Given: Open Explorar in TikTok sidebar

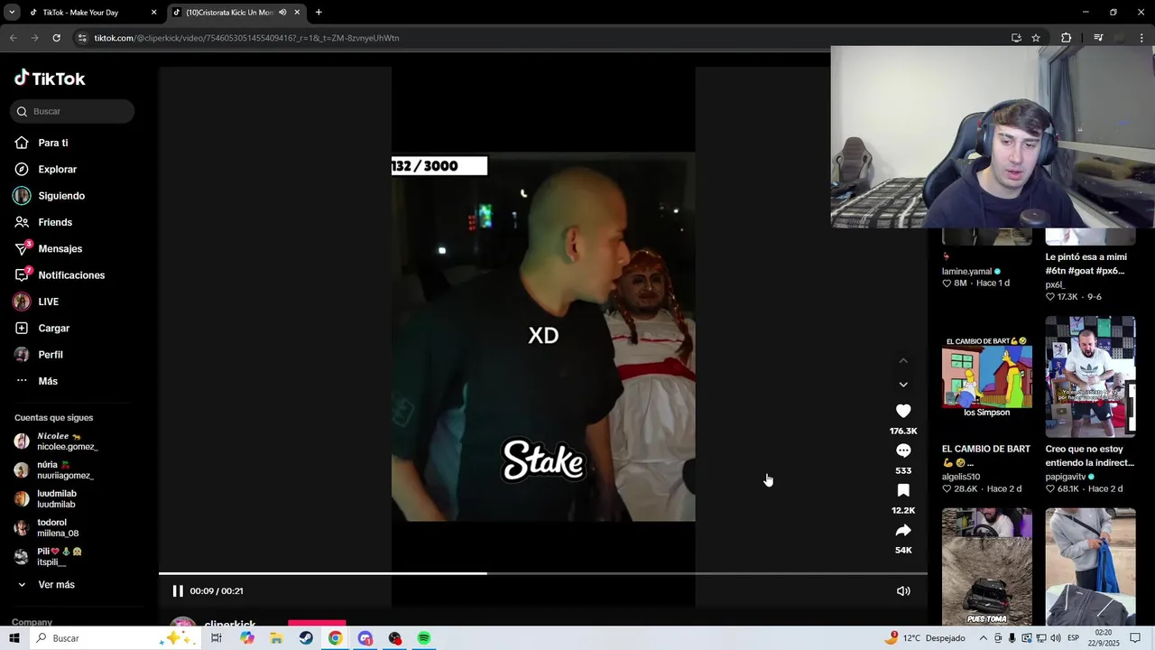Looking at the screenshot, I should 45,169.
